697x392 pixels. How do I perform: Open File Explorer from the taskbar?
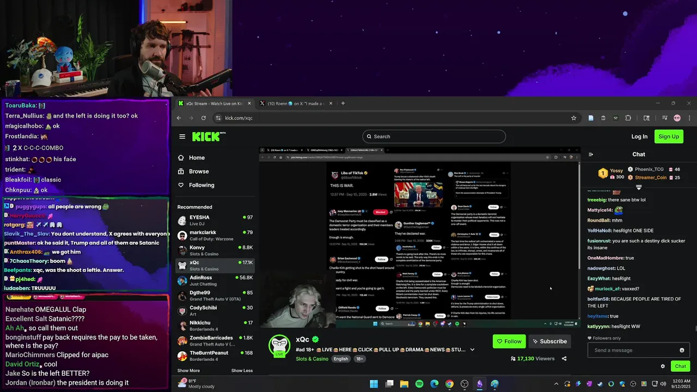click(x=404, y=384)
